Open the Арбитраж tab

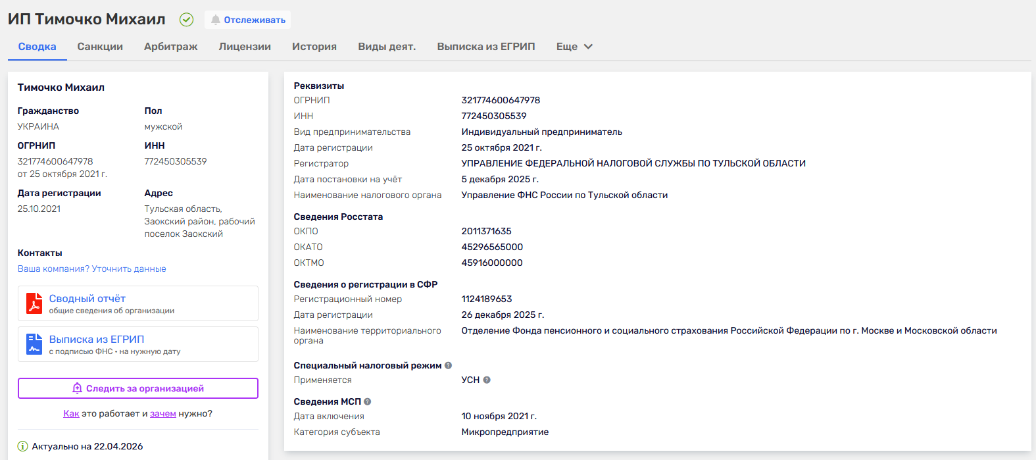point(171,47)
